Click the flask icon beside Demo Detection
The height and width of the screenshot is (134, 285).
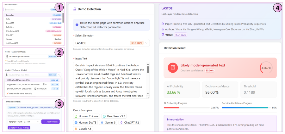point(75,9)
